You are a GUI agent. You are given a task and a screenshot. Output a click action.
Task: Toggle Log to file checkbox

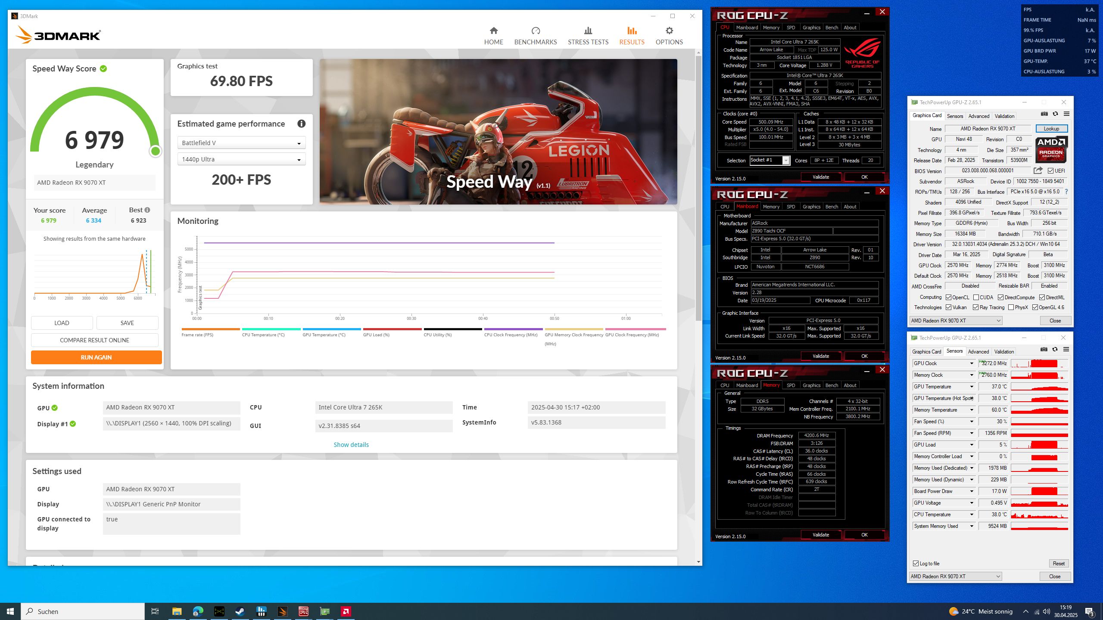coord(916,564)
